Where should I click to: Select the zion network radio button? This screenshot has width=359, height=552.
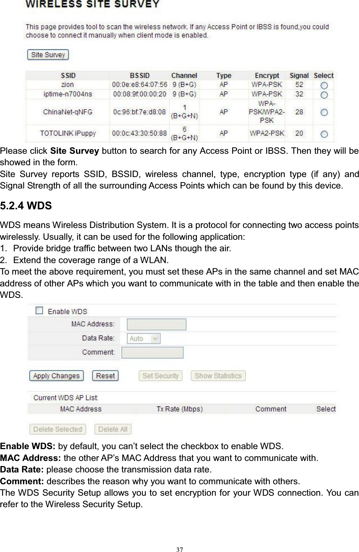[x=324, y=85]
